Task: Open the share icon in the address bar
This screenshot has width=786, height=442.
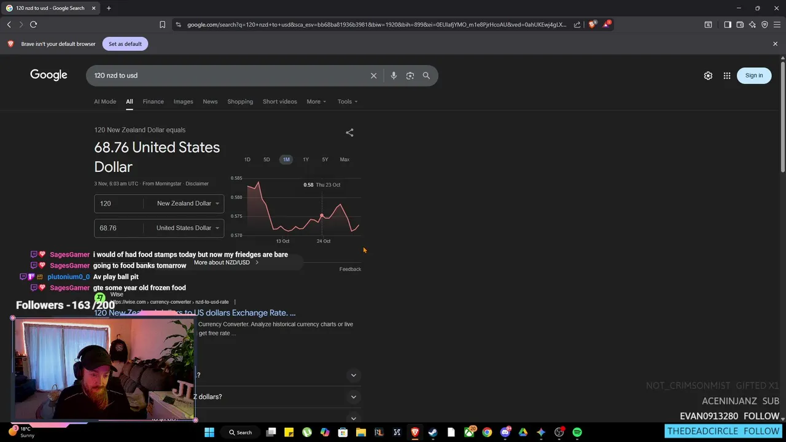Action: 577,25
